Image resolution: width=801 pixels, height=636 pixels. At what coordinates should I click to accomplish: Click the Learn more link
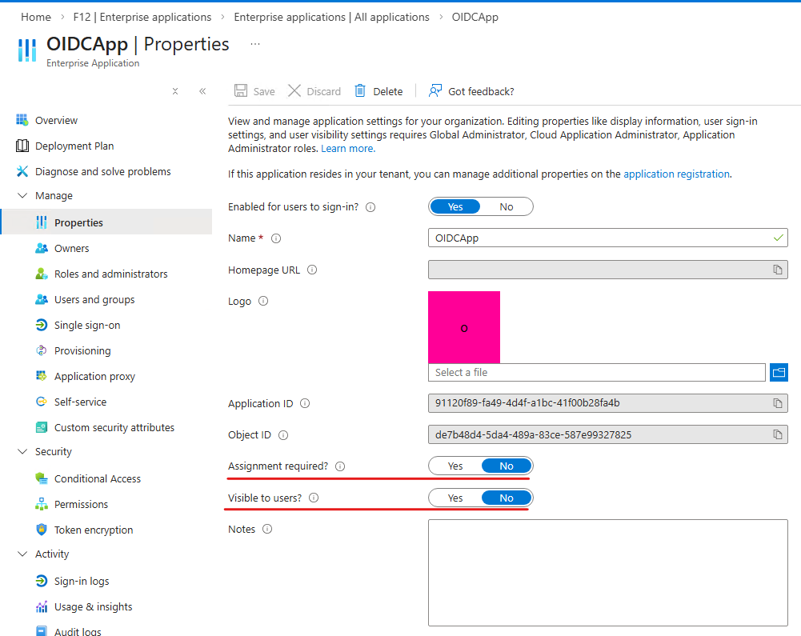click(x=347, y=148)
